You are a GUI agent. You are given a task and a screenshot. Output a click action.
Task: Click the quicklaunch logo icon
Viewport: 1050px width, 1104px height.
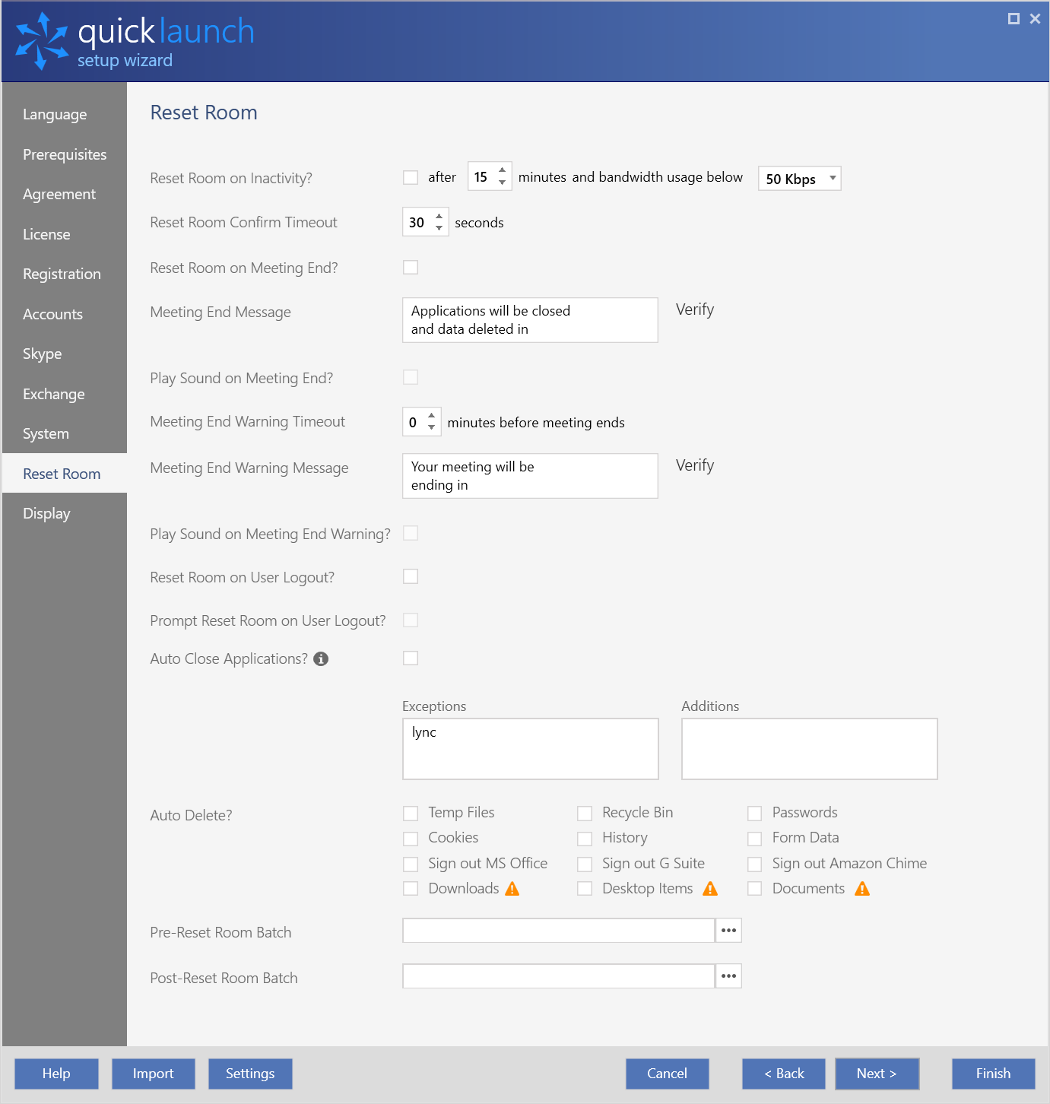click(x=42, y=41)
